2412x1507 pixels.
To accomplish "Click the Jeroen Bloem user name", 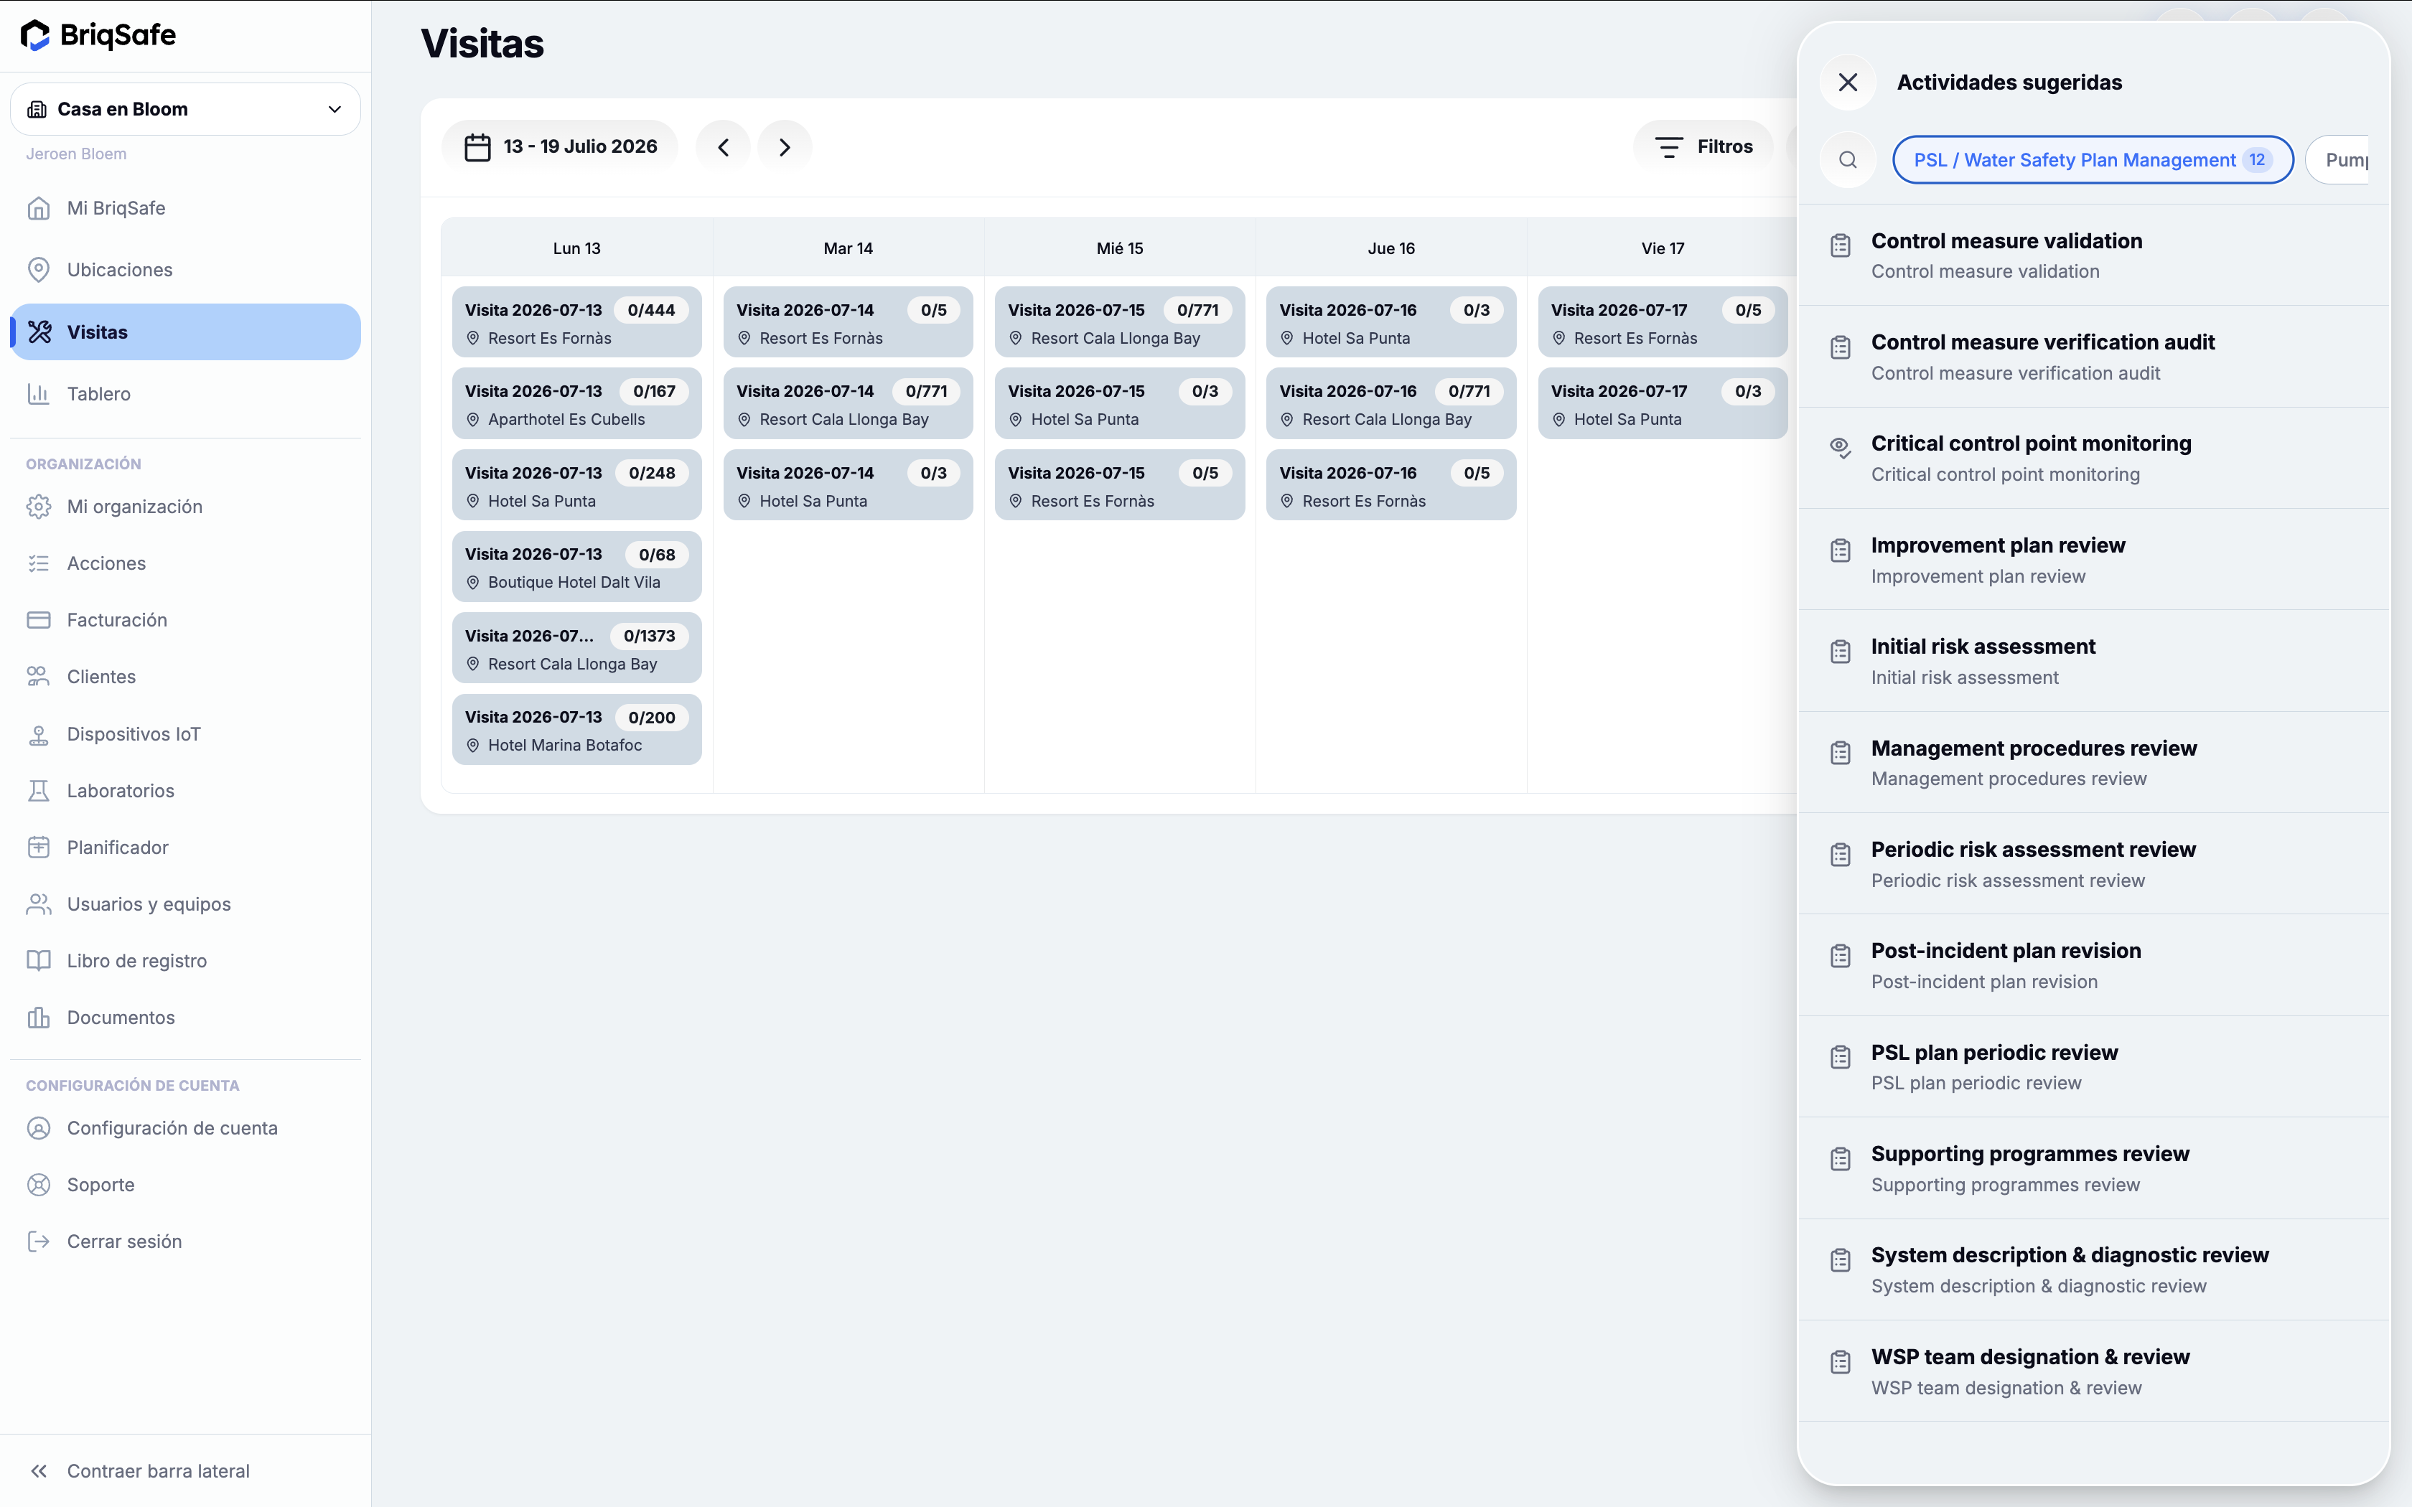I will [76, 154].
